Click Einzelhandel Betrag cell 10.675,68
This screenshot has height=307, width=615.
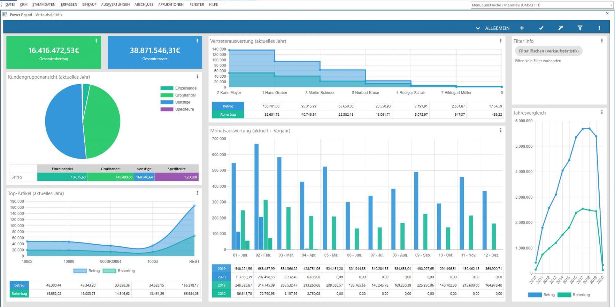62,177
